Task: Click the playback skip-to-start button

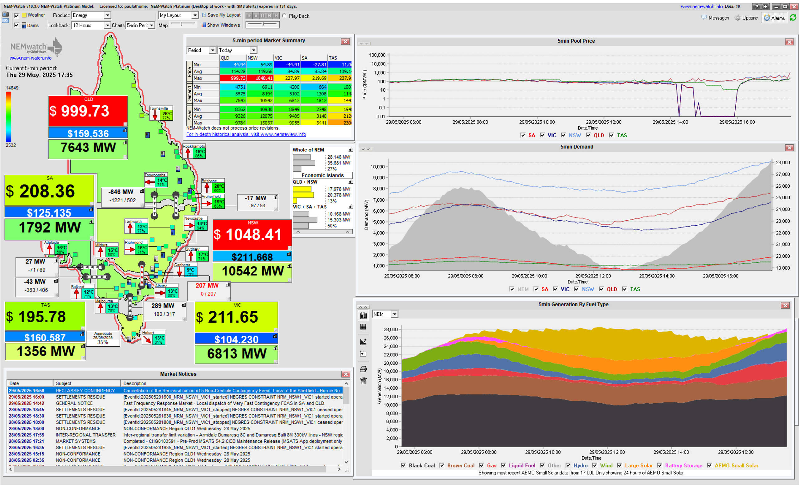Action: (269, 16)
